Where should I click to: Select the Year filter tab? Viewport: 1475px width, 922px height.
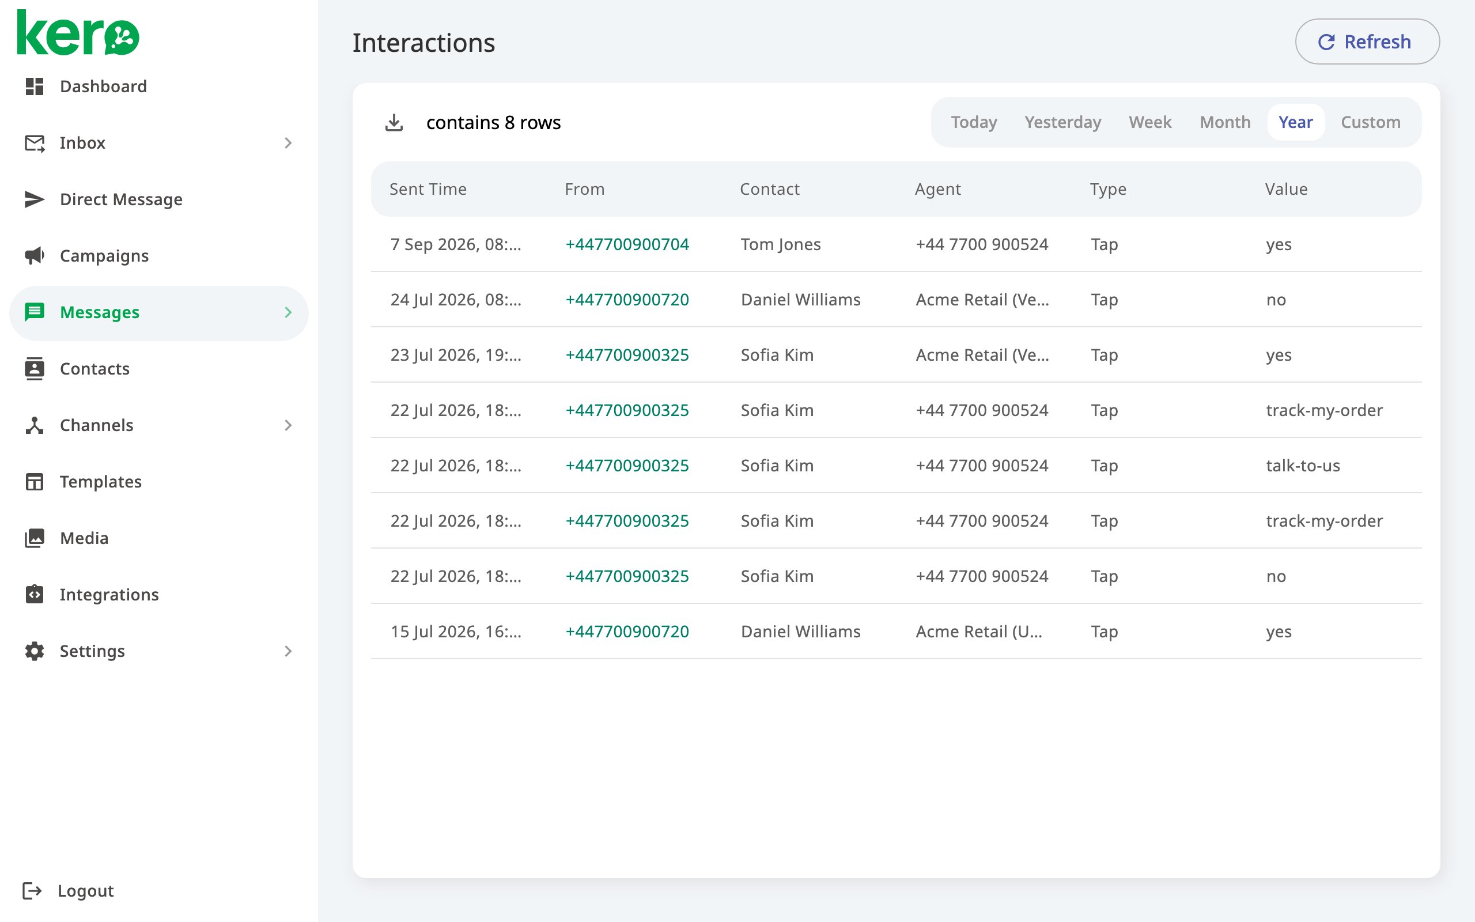1296,123
